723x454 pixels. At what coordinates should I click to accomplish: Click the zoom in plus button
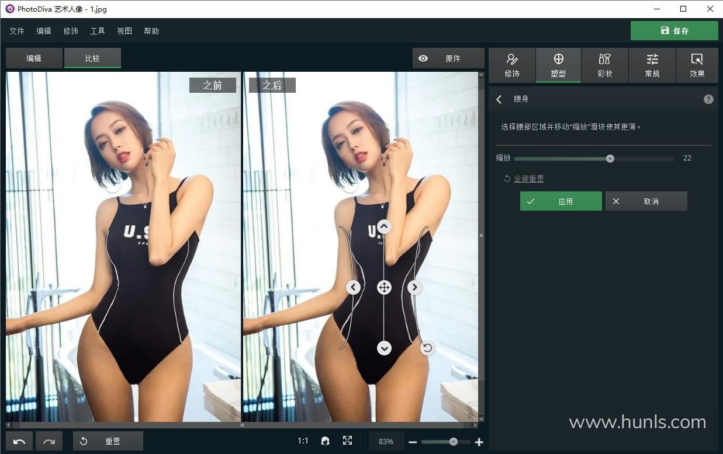(x=479, y=442)
